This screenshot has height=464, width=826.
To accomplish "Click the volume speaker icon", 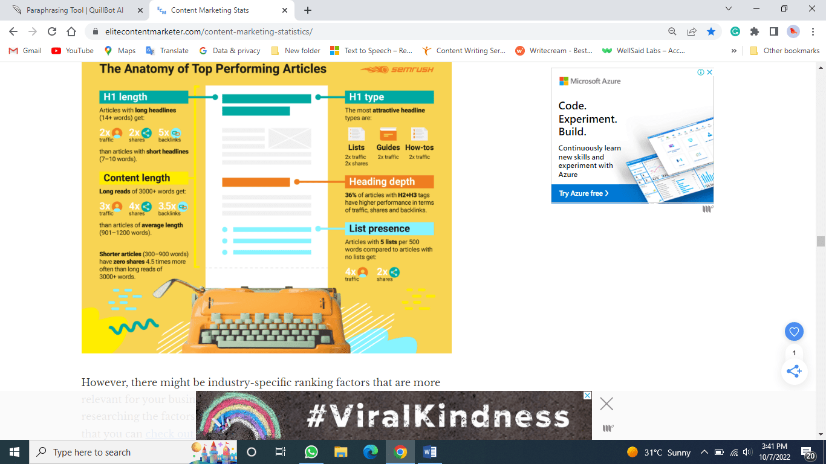I will [x=748, y=452].
